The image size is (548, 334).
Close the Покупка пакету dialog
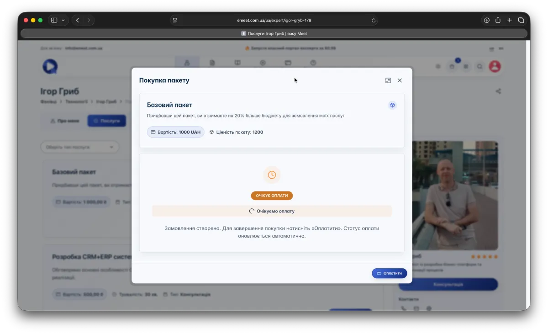[x=400, y=80]
